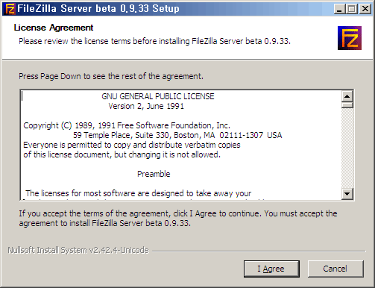
Task: Place cursor on GNU GENERAL PUBLIC LICENSE line
Action: [x=158, y=96]
